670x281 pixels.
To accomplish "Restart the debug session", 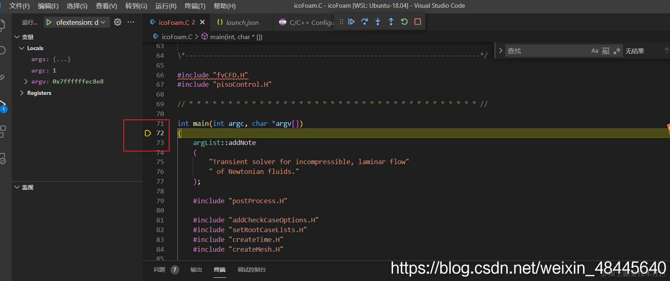I will point(404,22).
